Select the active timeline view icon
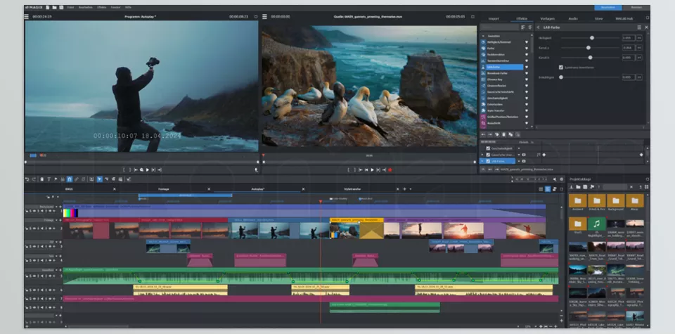Screen dimensions: 675x334 (x=548, y=189)
